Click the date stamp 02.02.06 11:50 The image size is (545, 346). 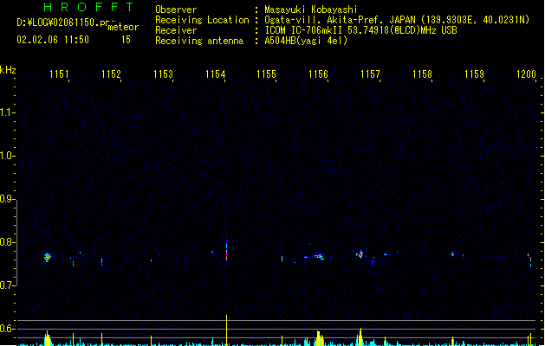point(53,40)
